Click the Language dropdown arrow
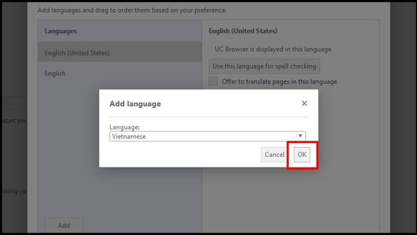Viewport: 417px width, 235px height. 300,136
